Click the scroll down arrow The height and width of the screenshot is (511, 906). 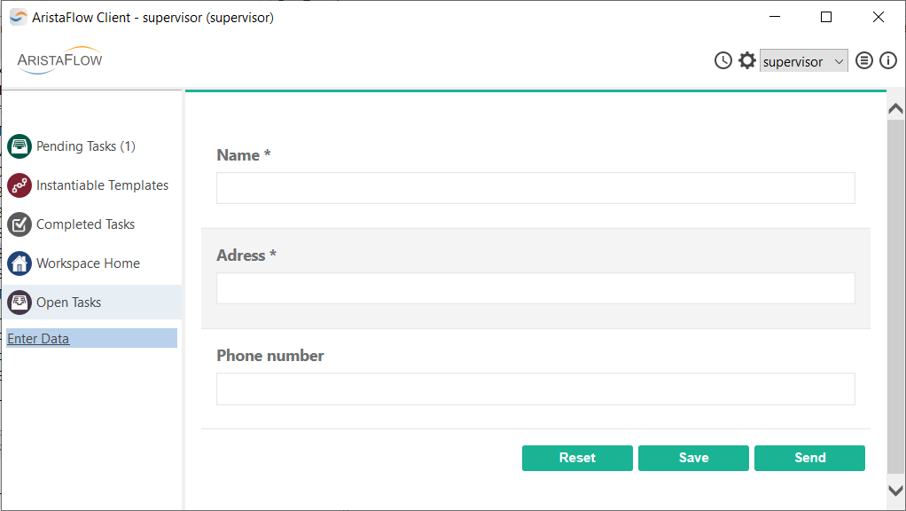pyautogui.click(x=895, y=491)
